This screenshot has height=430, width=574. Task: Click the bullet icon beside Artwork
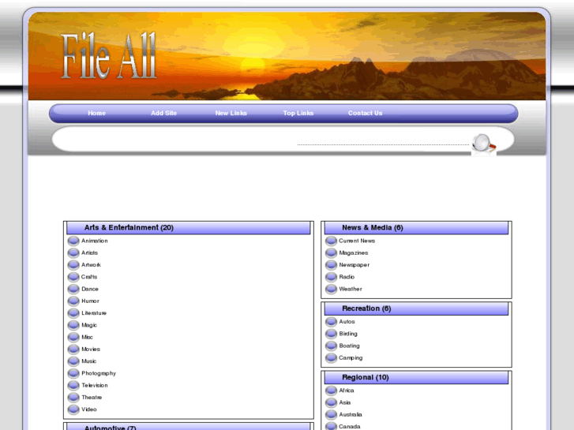coord(73,265)
